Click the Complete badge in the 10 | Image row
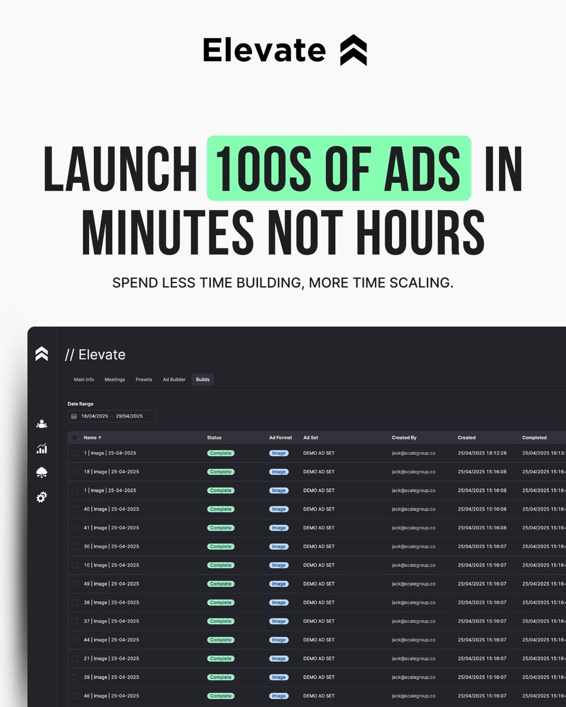 click(x=221, y=565)
